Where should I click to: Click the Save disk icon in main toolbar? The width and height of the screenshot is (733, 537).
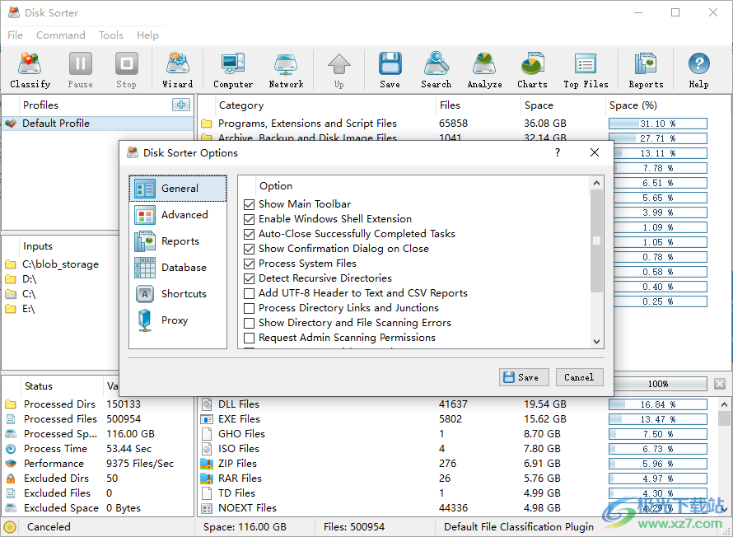(x=390, y=70)
